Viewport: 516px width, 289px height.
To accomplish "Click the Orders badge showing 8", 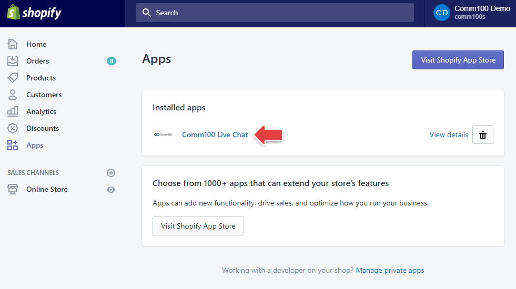I will point(111,61).
